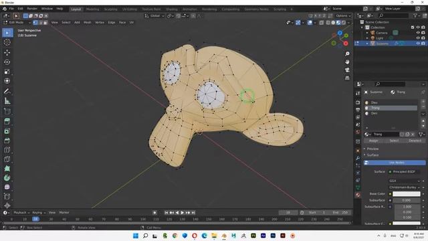Viewport: 428px width, 241px height.
Task: Expand the Camera tree item
Action: (367, 33)
